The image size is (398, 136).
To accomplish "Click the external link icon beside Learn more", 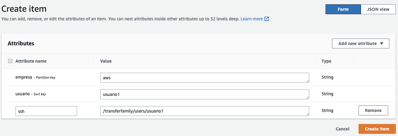I will 267,19.
